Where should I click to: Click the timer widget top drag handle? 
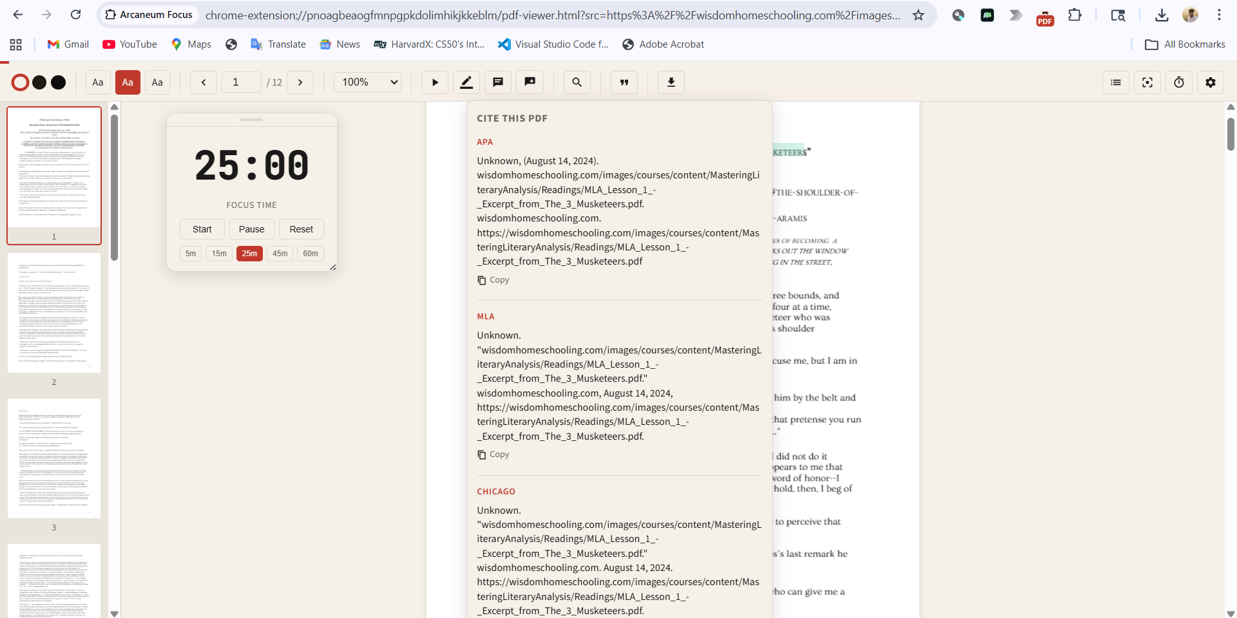pos(251,120)
